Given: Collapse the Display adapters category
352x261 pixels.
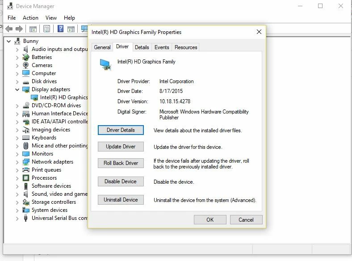Looking at the screenshot, I should (x=17, y=89).
